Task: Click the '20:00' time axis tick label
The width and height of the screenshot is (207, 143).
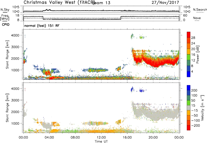Action: pos(153,138)
